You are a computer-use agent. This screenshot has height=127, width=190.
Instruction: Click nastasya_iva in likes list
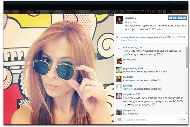(x=150, y=37)
